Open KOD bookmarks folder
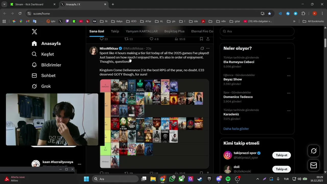327x184 pixels. [x=131, y=21]
